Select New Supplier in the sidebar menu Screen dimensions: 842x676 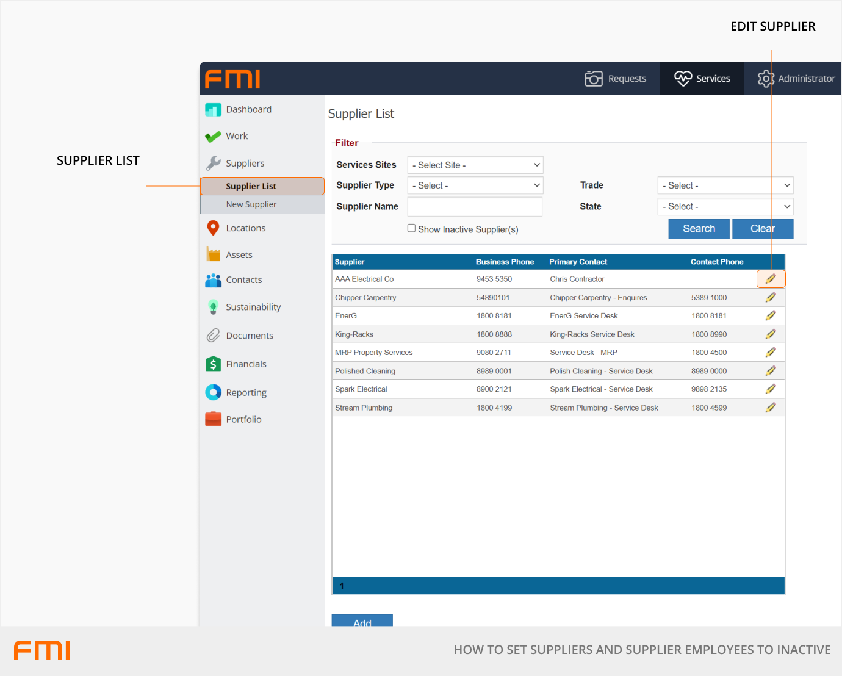tap(251, 204)
